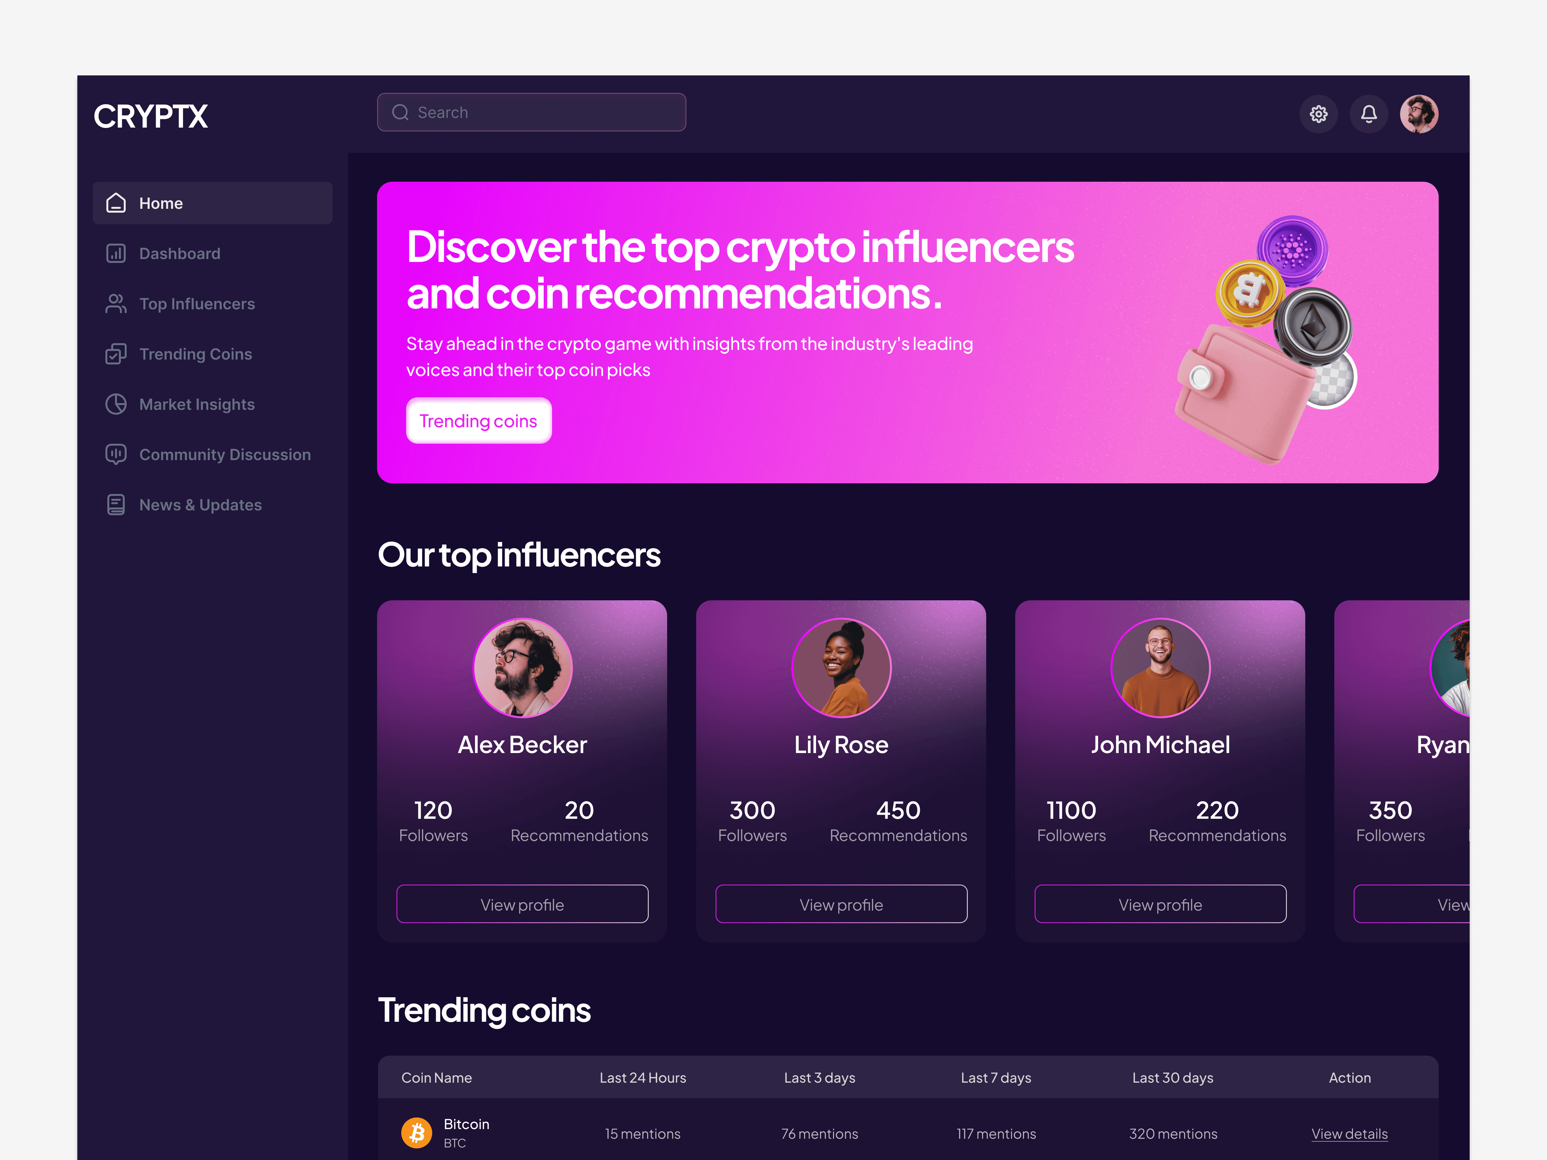Open the user profile avatar menu
Image resolution: width=1547 pixels, height=1160 pixels.
coord(1419,114)
